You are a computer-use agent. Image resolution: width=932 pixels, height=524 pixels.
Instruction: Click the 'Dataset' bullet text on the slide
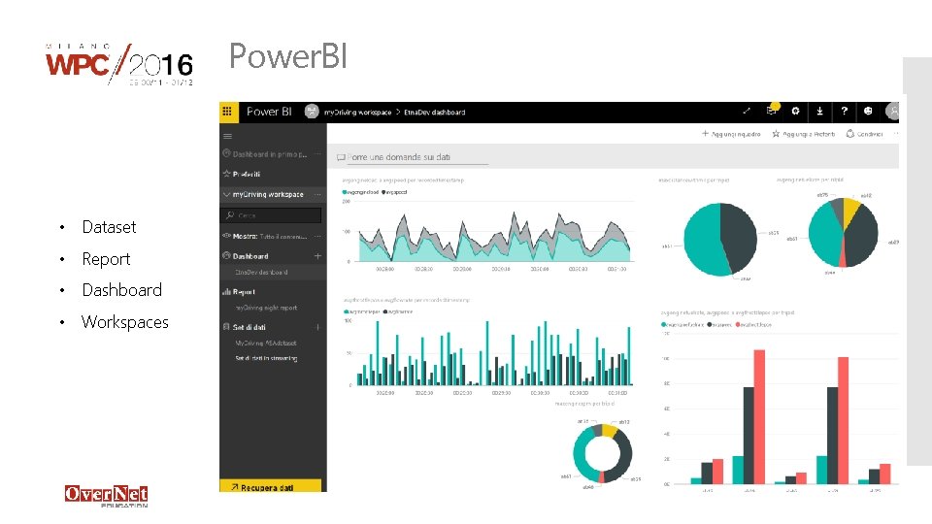click(109, 227)
